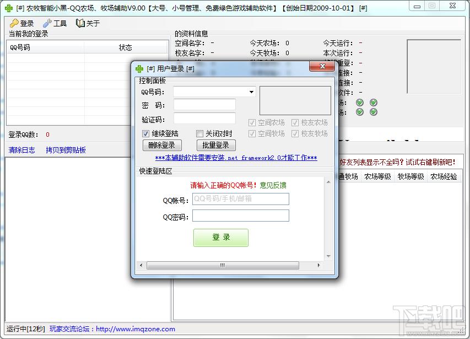This screenshot has width=470, height=339.
Task: Click the clover icon in the 用户登录 title bar
Action: 139,68
